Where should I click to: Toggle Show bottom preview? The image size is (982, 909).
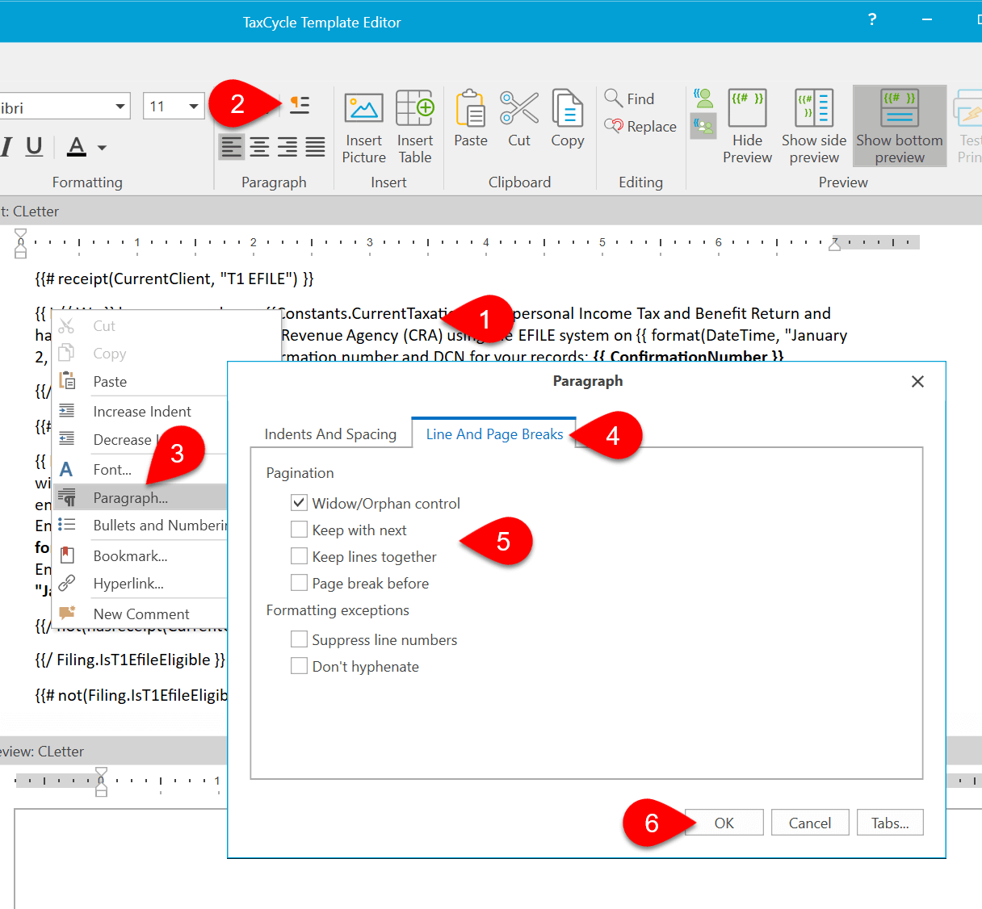coord(900,127)
